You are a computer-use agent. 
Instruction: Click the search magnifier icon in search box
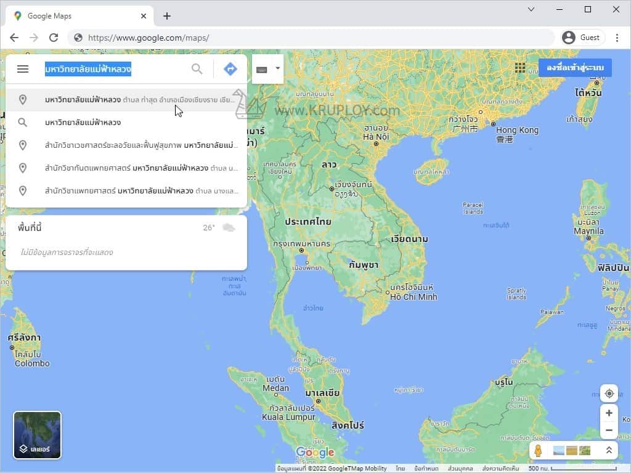pyautogui.click(x=197, y=69)
